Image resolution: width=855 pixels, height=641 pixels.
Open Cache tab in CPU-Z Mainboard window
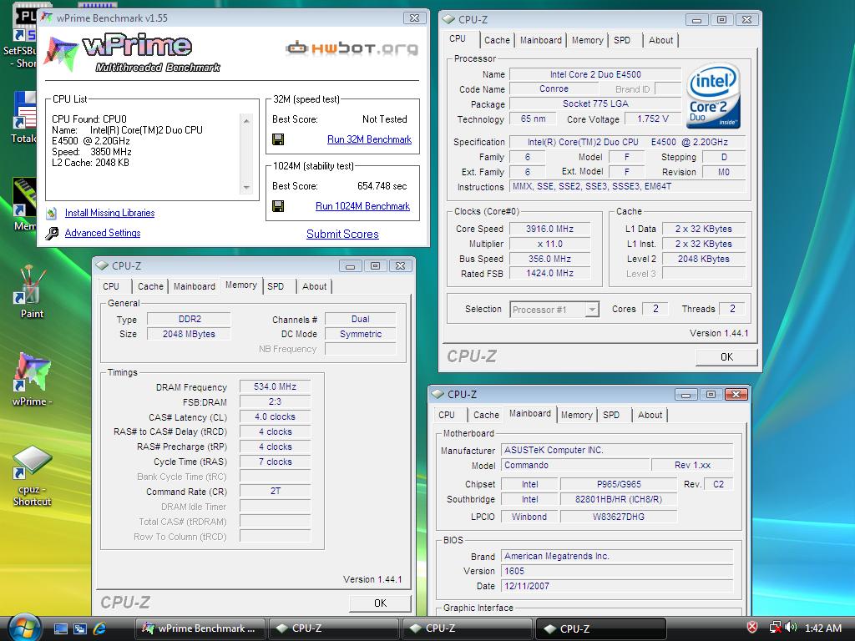pos(486,416)
